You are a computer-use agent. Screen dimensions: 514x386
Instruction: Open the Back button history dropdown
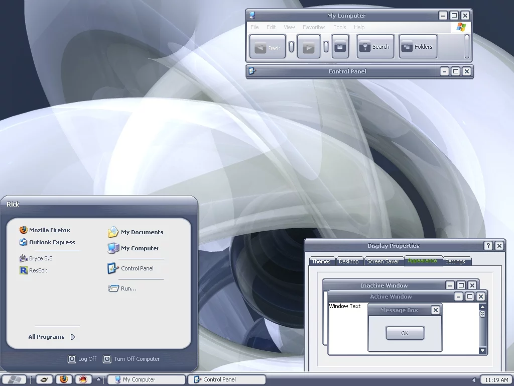click(291, 47)
